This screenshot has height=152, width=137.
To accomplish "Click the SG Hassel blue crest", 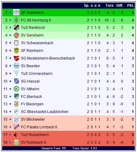I will pos(16,81).
